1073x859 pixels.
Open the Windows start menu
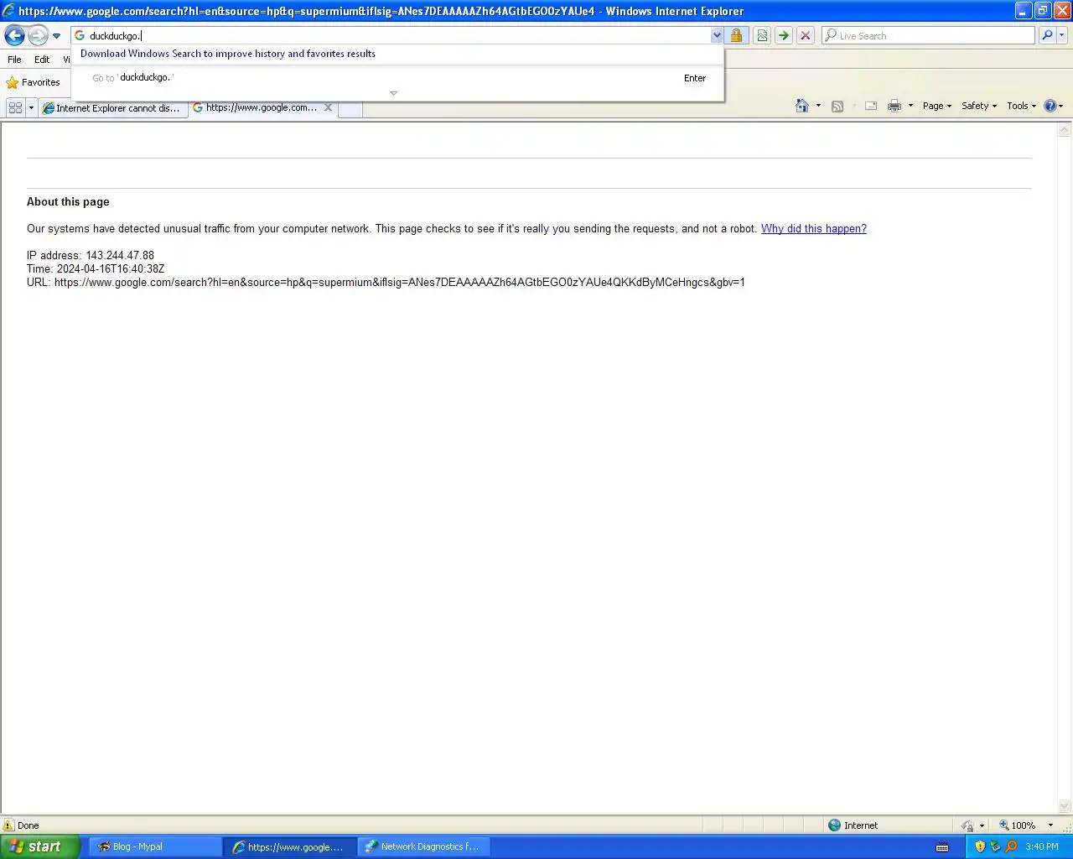pyautogui.click(x=39, y=846)
